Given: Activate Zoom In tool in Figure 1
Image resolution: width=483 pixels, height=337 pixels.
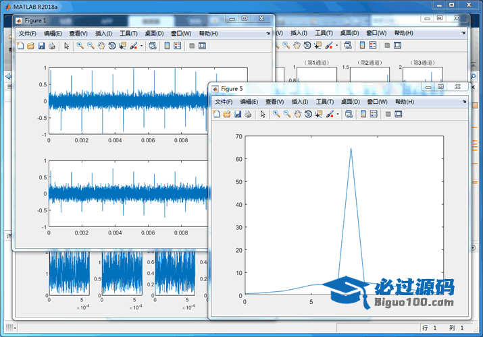Looking at the screenshot, I should coord(80,46).
